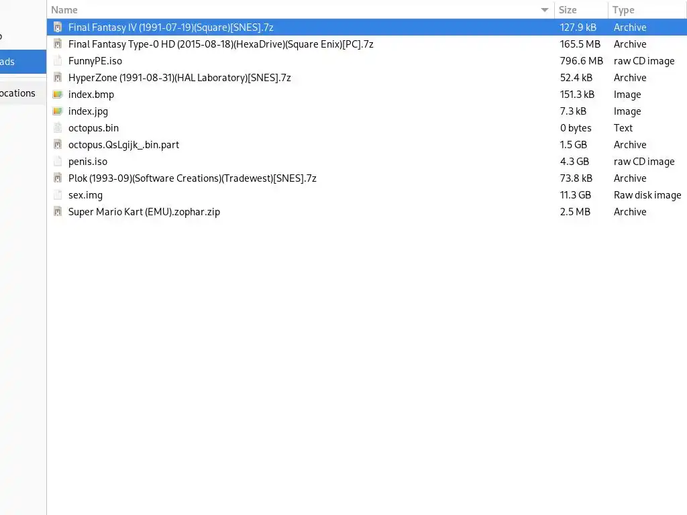
Task: Select Plok (1993-09) file name
Action: pos(193,178)
